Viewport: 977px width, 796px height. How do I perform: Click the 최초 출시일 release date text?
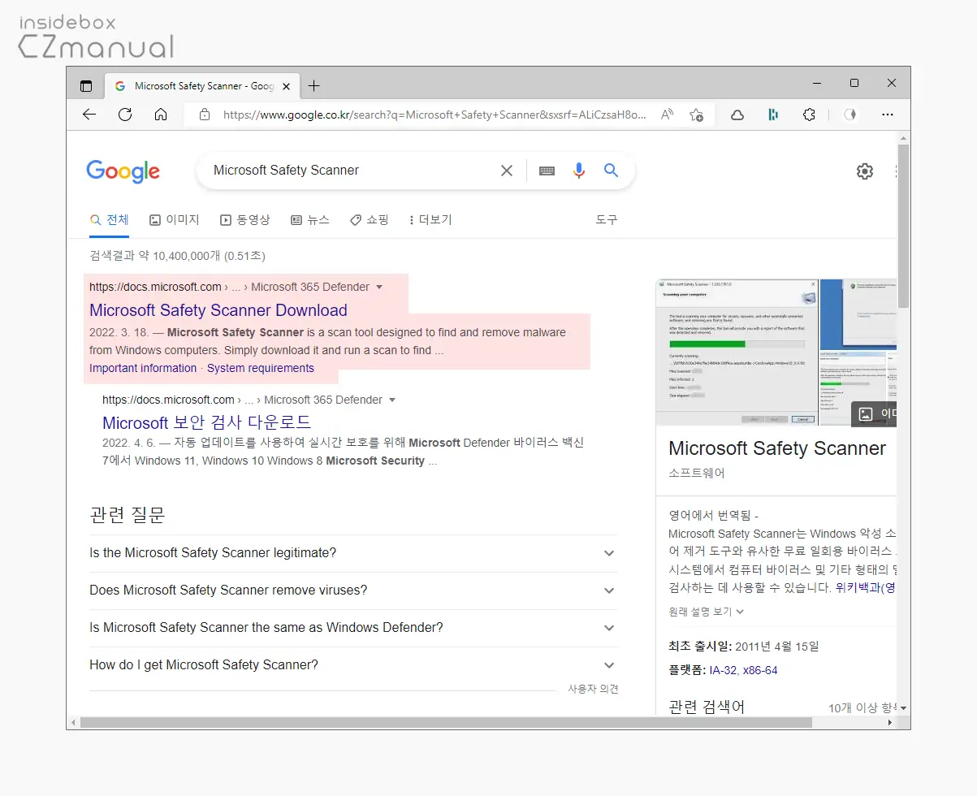click(x=744, y=647)
